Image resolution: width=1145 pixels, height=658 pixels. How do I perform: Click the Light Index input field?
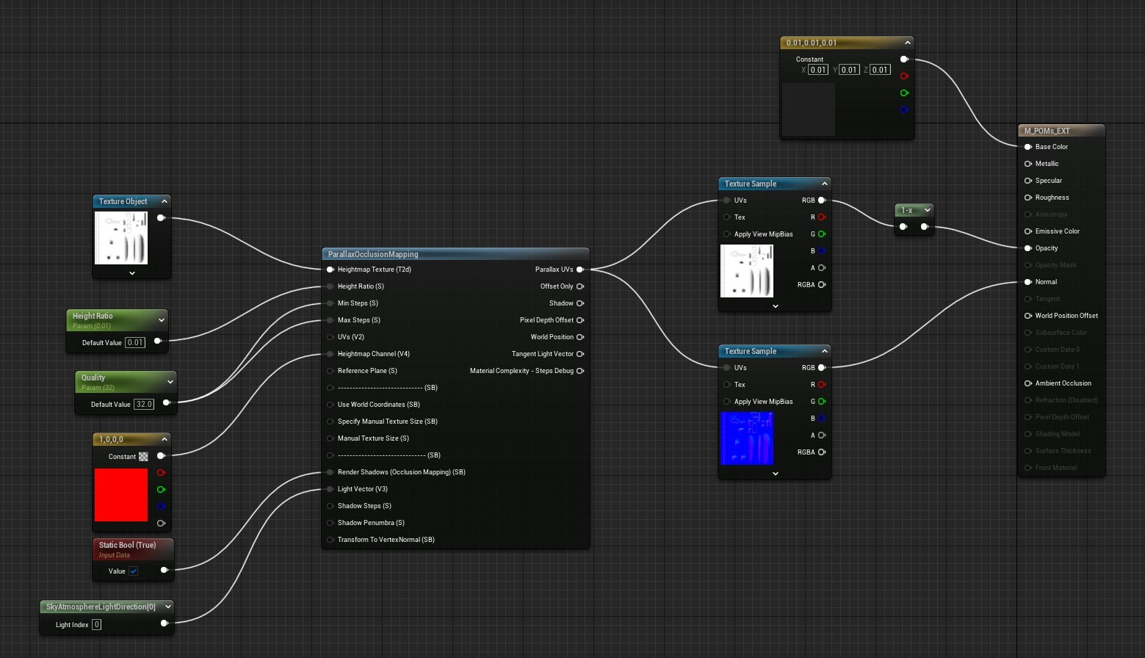(96, 625)
